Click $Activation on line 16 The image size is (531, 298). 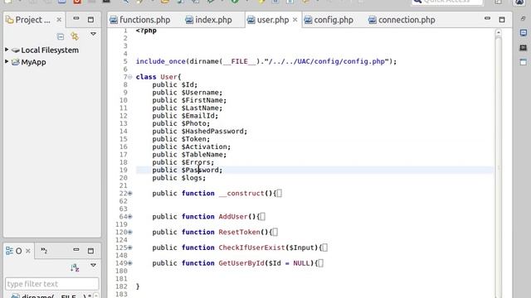coord(204,147)
